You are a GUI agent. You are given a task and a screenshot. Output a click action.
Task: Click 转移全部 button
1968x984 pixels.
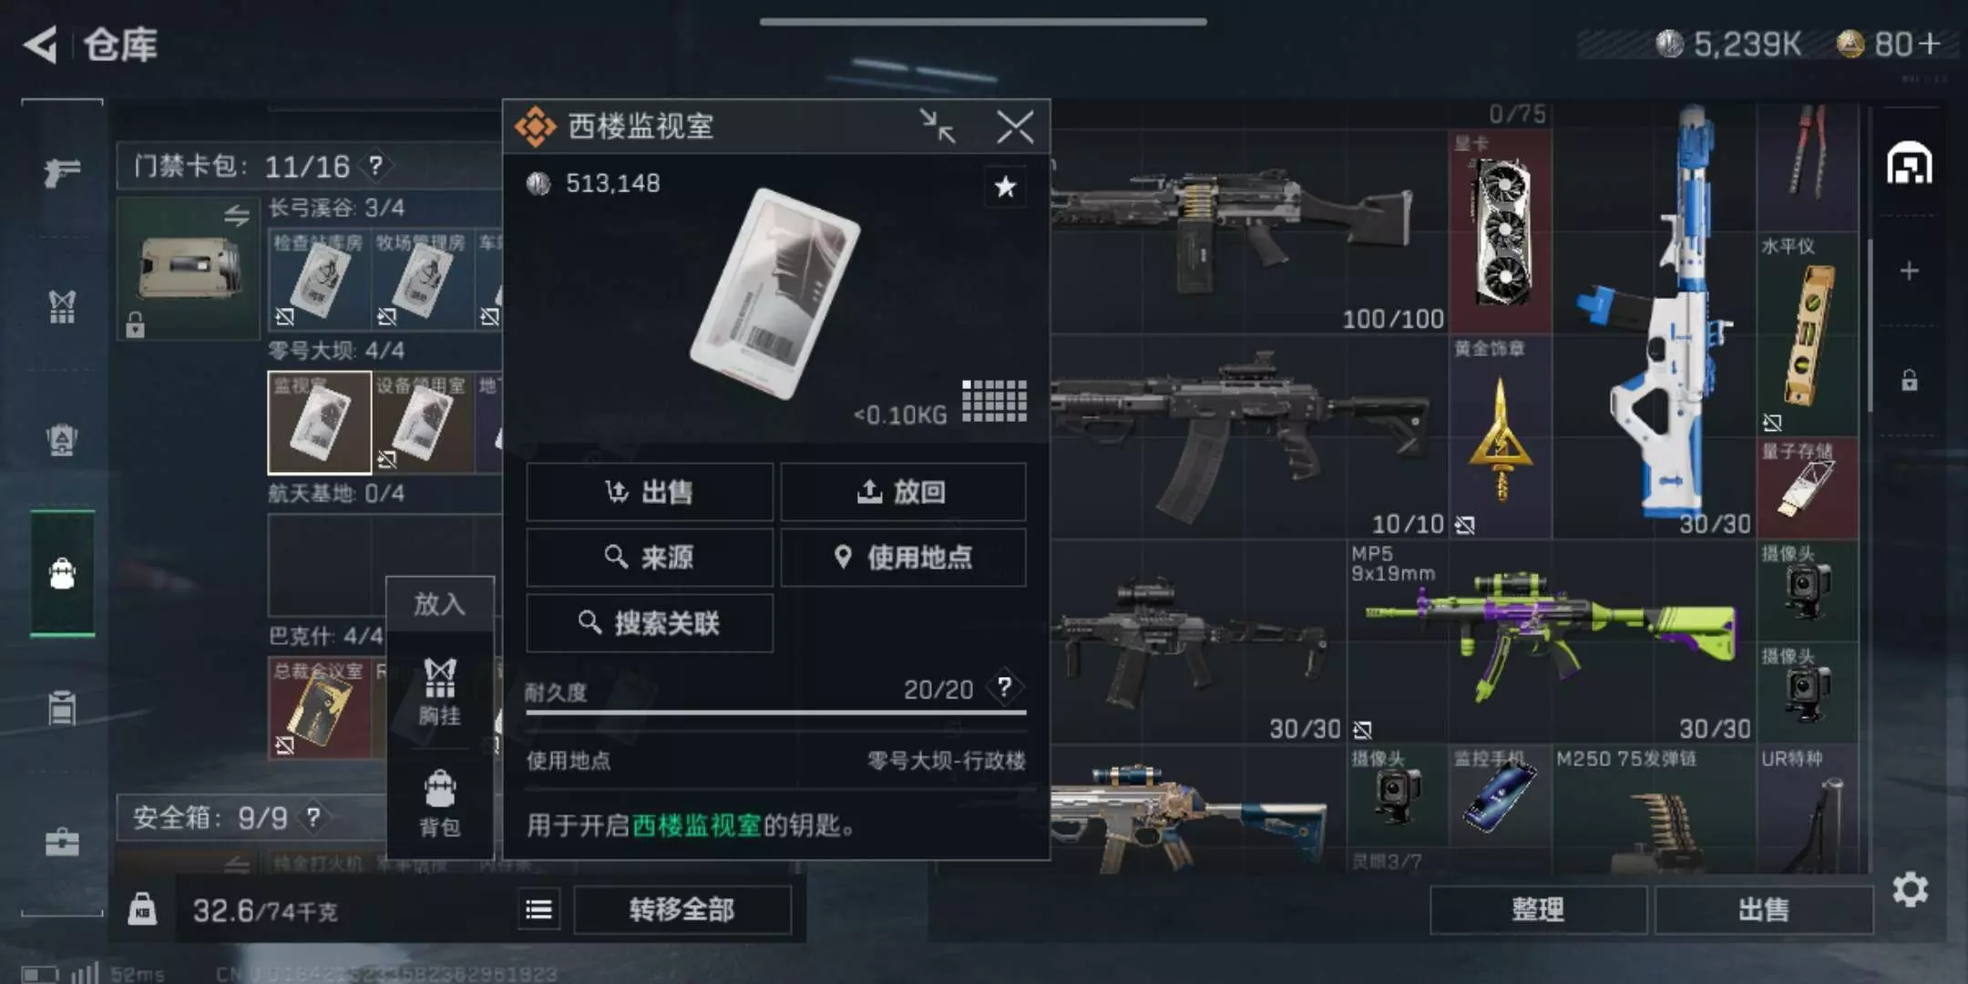tap(682, 909)
